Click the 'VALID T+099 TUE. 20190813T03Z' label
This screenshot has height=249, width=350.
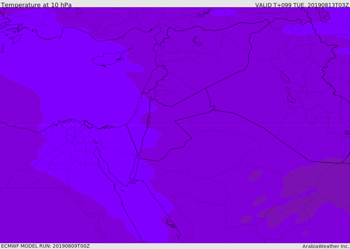(x=302, y=5)
